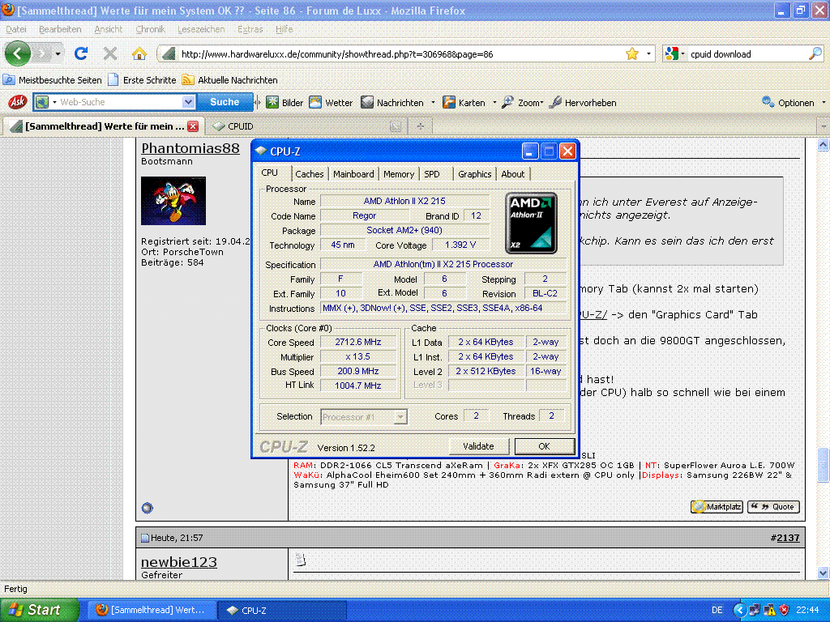This screenshot has height=622, width=830.
Task: Open the URL bar history dropdown
Action: (648, 53)
